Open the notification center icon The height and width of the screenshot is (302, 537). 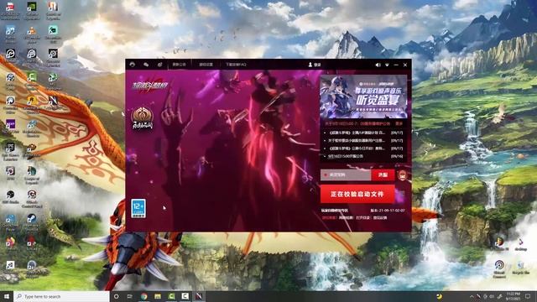coord(529,296)
